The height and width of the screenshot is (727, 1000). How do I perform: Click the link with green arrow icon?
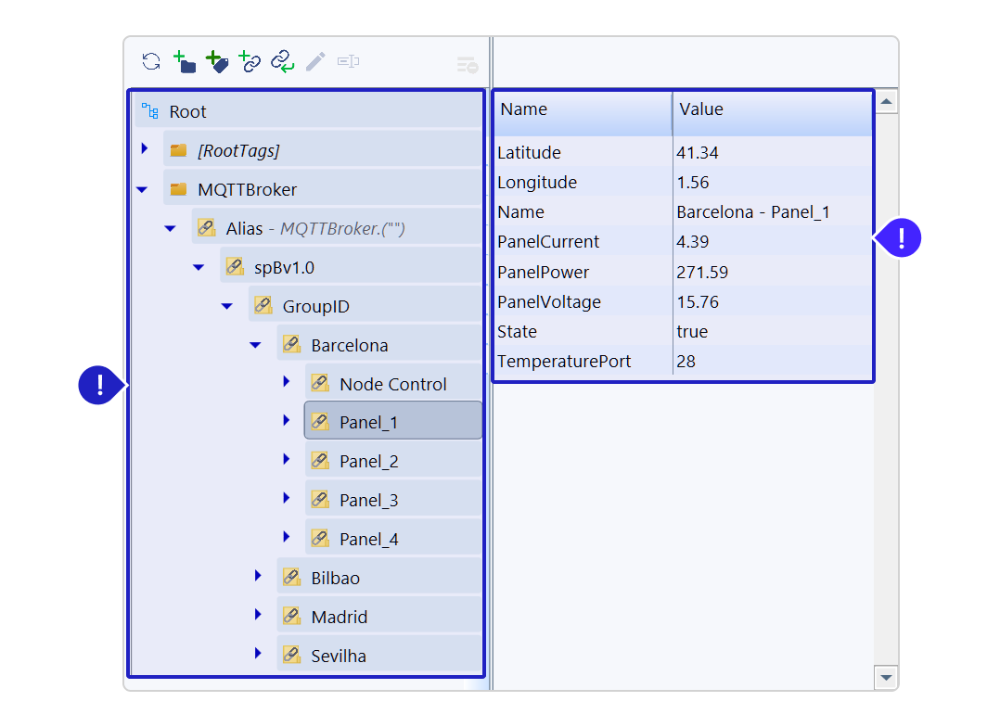[282, 62]
